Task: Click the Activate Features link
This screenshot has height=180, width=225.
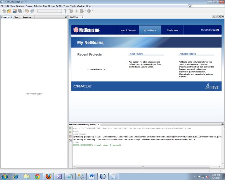Action: click(x=188, y=54)
